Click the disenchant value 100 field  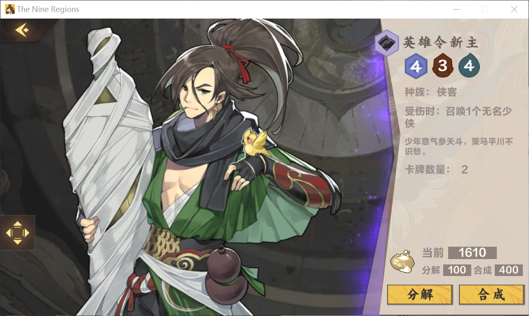457,270
